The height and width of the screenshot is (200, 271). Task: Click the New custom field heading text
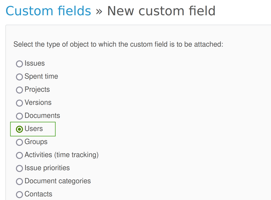161,11
